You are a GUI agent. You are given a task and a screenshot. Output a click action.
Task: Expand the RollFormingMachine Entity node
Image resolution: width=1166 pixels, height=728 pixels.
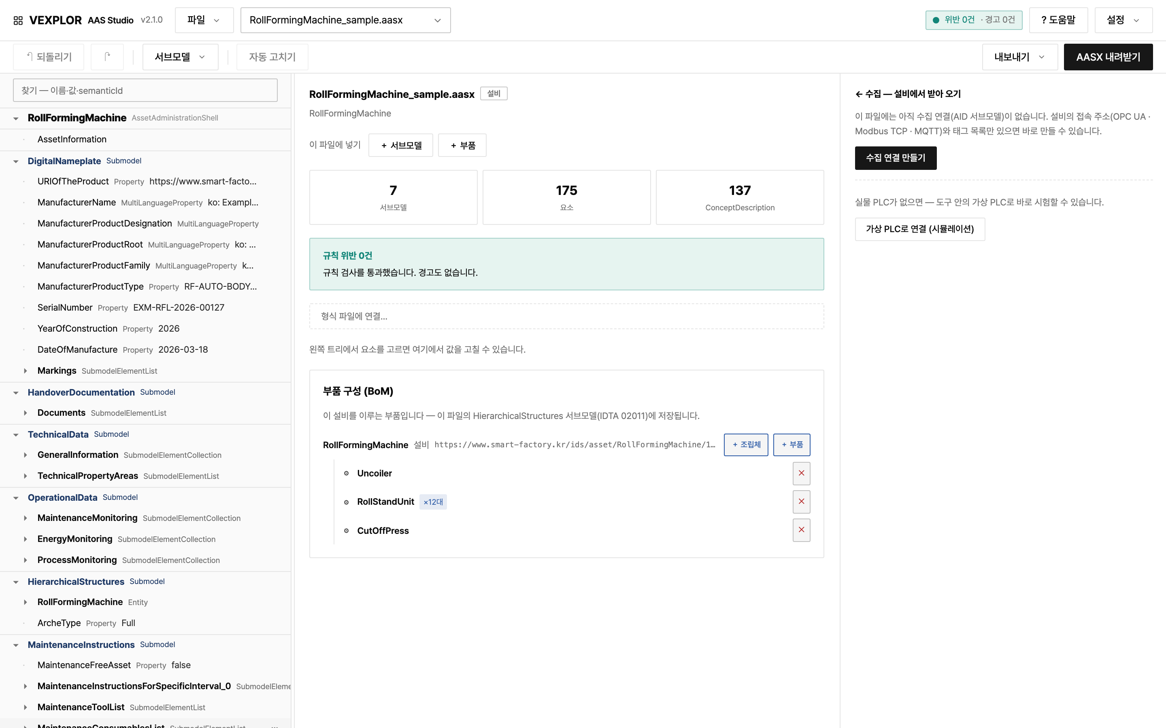coord(26,602)
